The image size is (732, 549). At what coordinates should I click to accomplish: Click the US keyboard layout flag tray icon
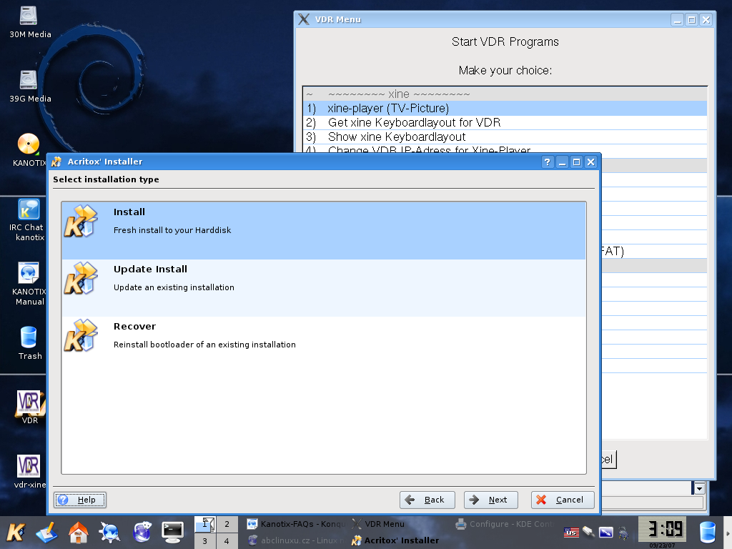[571, 532]
